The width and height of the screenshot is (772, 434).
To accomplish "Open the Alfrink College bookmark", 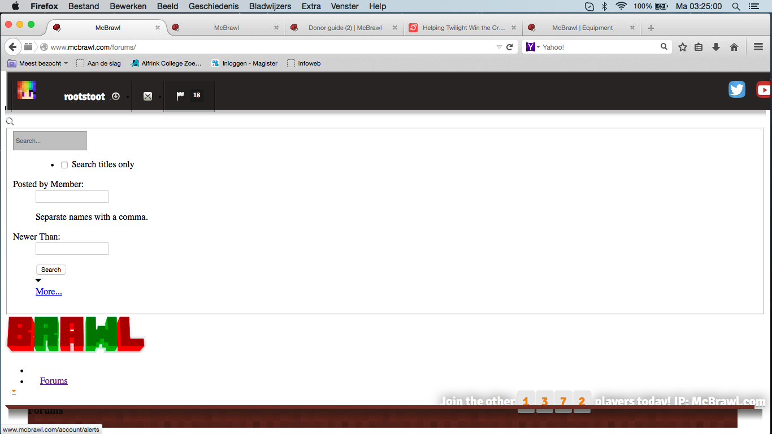I will [166, 63].
